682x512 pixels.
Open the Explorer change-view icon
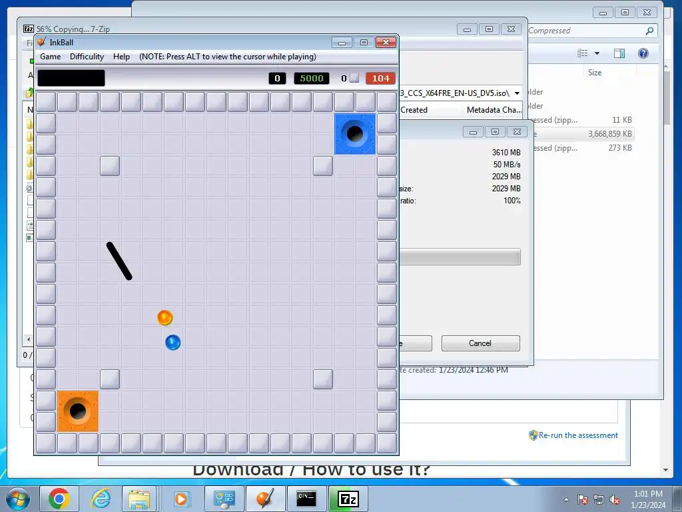(x=582, y=53)
